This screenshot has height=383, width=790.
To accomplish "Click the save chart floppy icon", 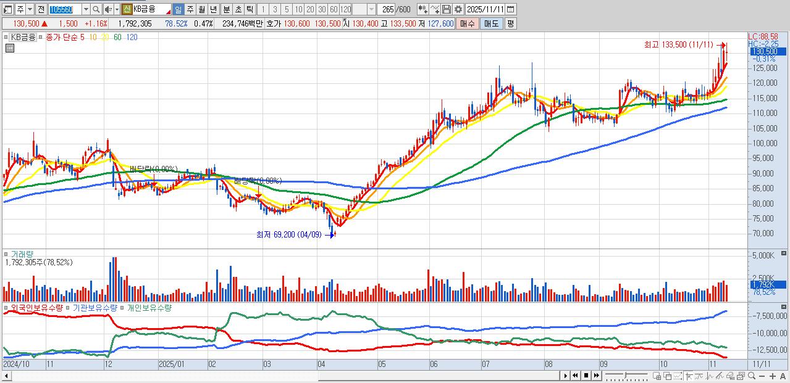I will point(447,10).
